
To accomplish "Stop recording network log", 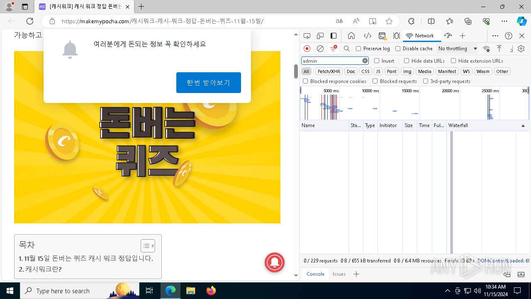I will tap(307, 49).
